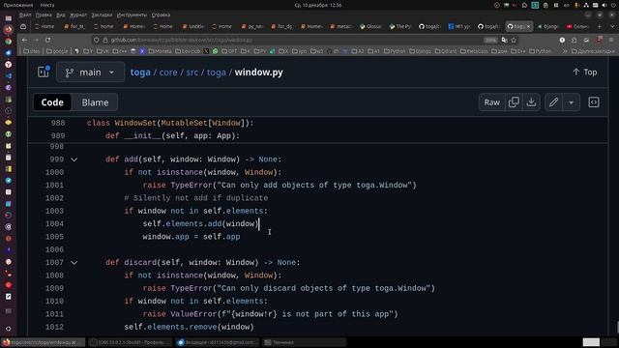Switch to the Glossar browser tab

(370, 26)
